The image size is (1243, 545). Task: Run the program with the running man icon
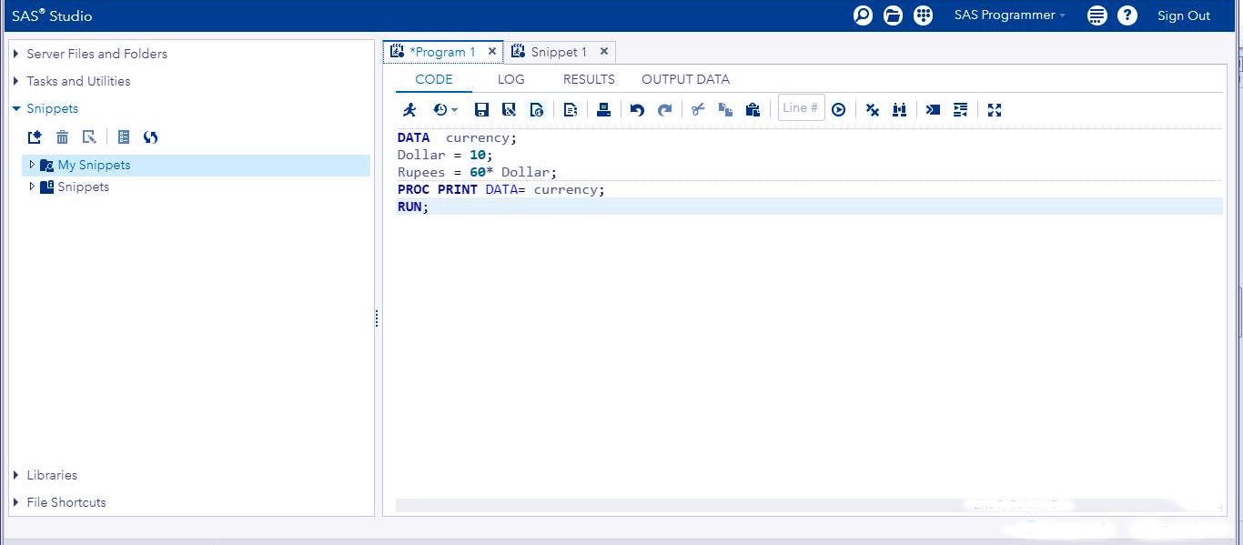409,110
